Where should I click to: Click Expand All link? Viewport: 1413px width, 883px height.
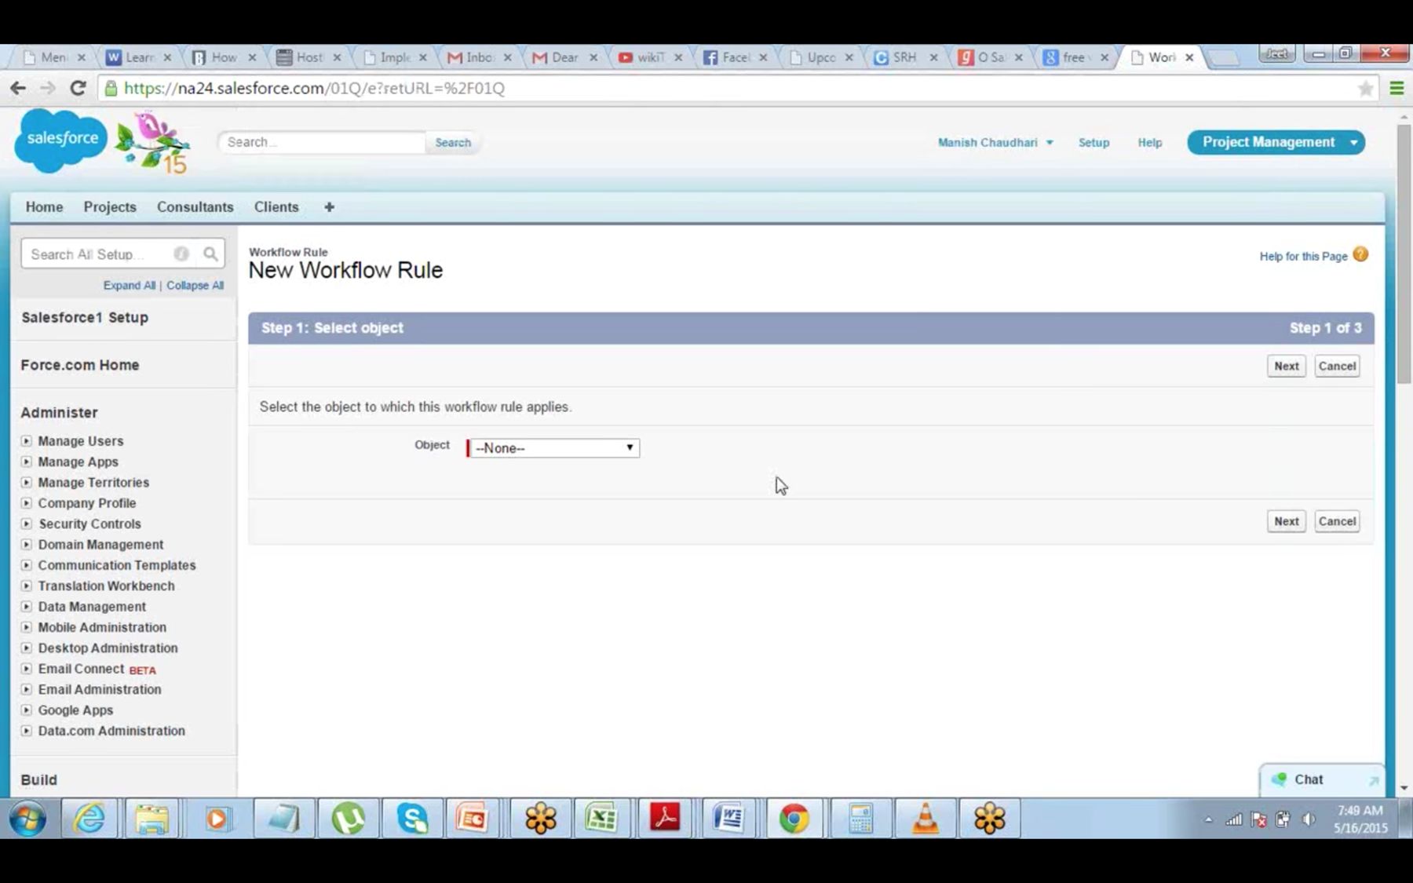tap(129, 285)
